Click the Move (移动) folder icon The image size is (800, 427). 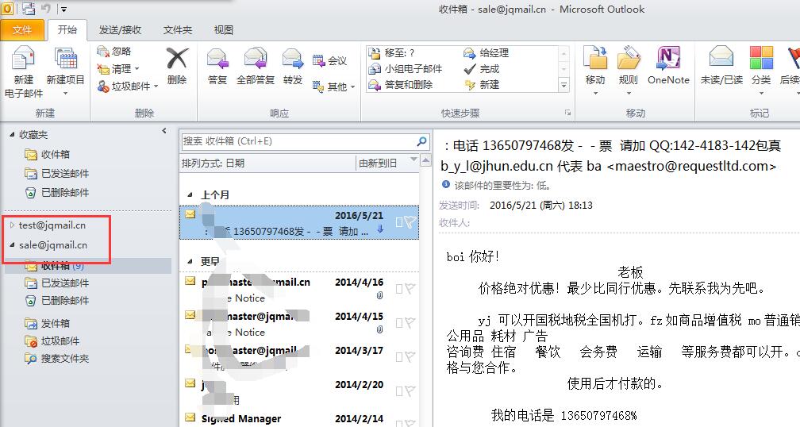[x=594, y=60]
